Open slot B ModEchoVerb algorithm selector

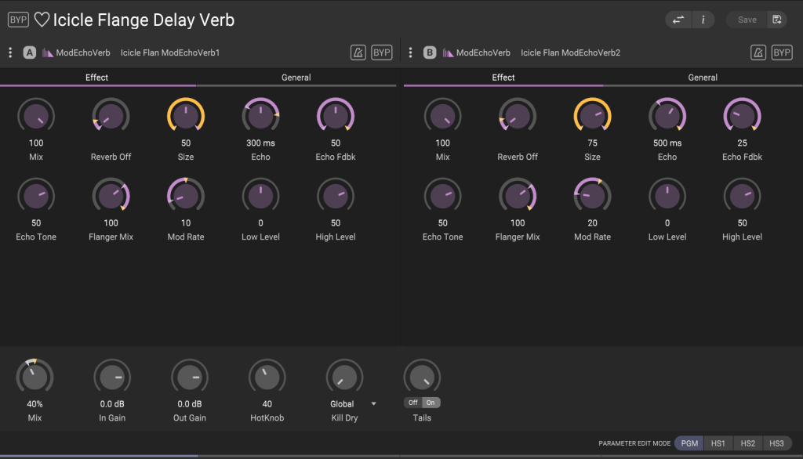click(483, 52)
